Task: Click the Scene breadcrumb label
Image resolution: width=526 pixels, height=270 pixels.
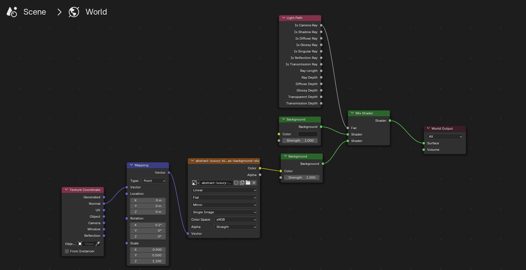Action: tap(35, 12)
